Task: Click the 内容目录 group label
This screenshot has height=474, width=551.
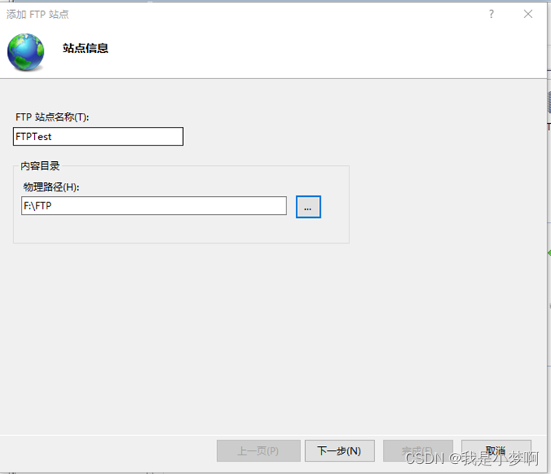Action: coord(40,166)
